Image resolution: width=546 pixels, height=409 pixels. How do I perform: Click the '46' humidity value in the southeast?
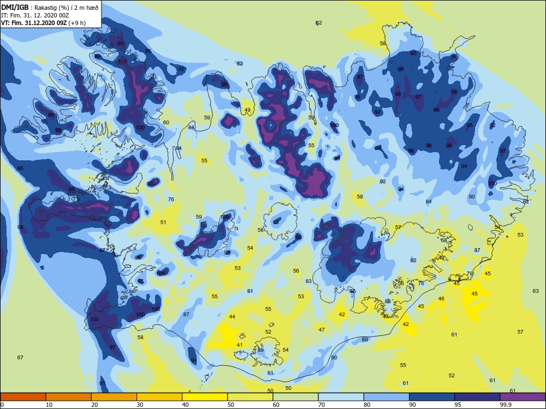[x=441, y=298]
